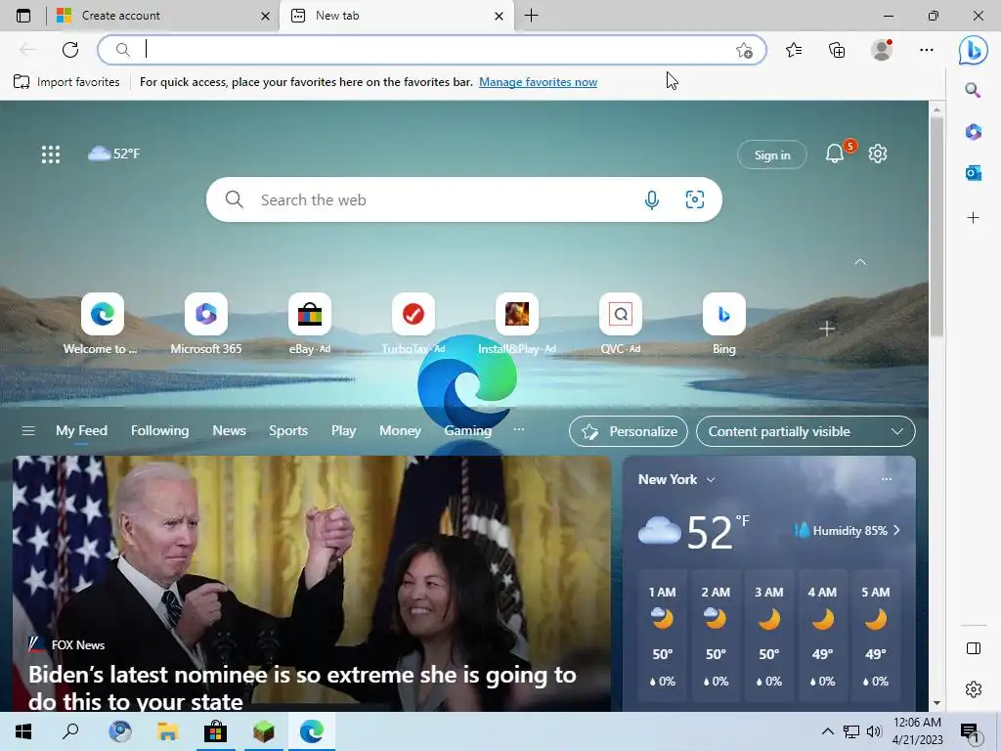Screen dimensions: 1001x751
Task: Click the Sign in button
Action: [772, 155]
